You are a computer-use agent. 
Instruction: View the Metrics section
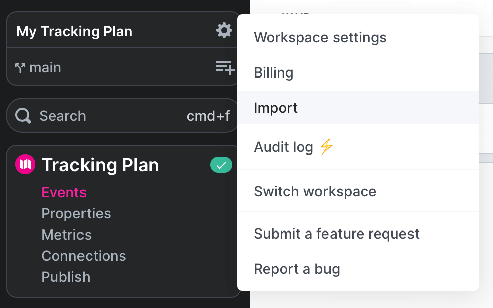pos(66,235)
